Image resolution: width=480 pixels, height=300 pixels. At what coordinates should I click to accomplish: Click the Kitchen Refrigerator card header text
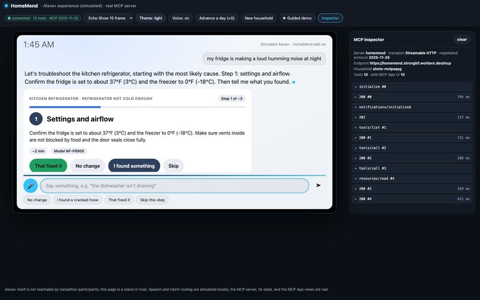click(91, 99)
